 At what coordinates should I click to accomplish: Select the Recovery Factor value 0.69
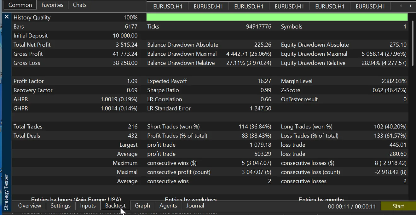point(132,90)
